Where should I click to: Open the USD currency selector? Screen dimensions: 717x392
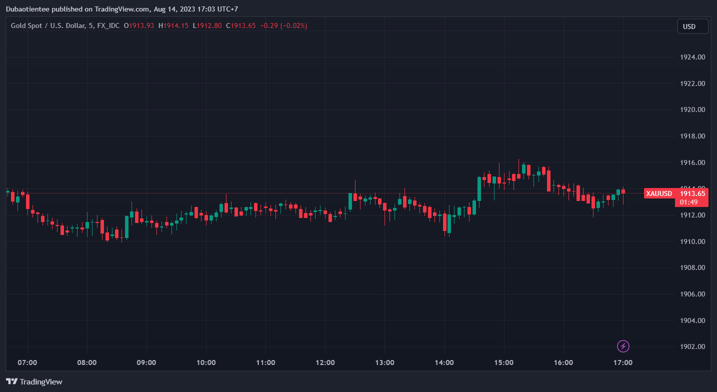tap(692, 26)
